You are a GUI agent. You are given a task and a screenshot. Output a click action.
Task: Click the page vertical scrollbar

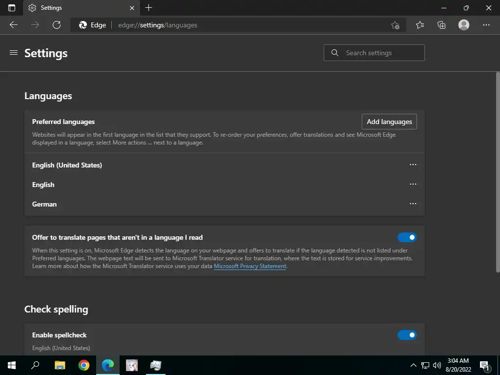[498, 172]
